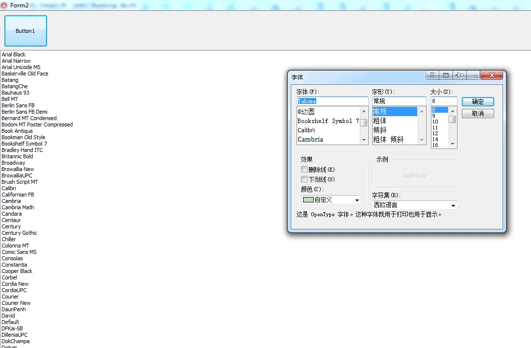Screen dimensions: 531x348
Task: Click the checkered transparency title bar icon
Action: click(446, 75)
